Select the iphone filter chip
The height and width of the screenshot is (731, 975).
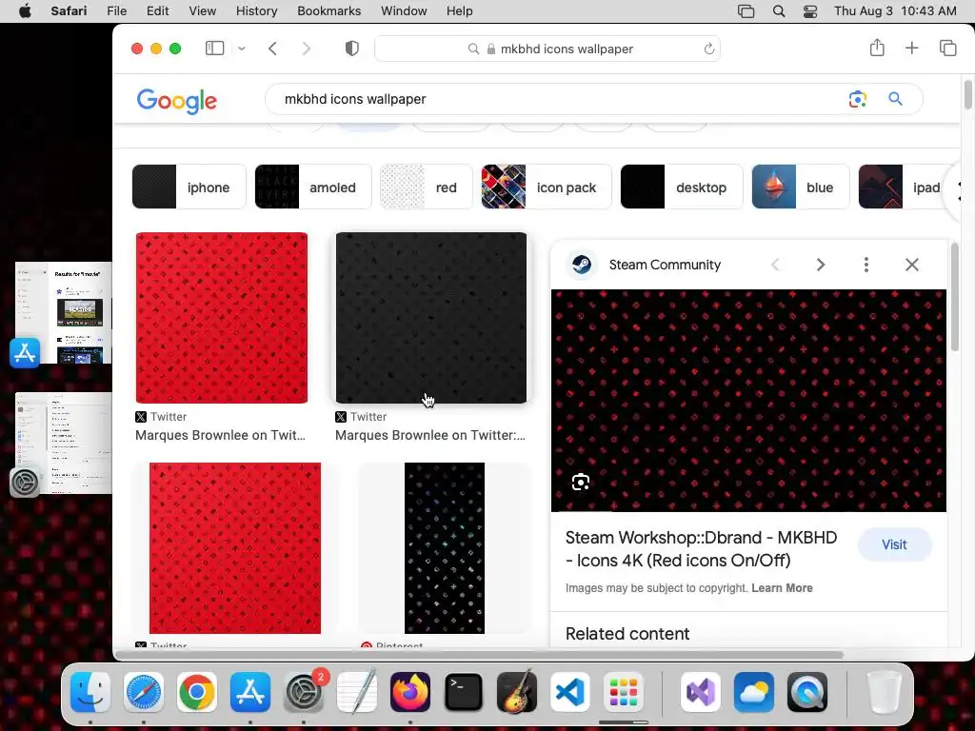click(189, 188)
